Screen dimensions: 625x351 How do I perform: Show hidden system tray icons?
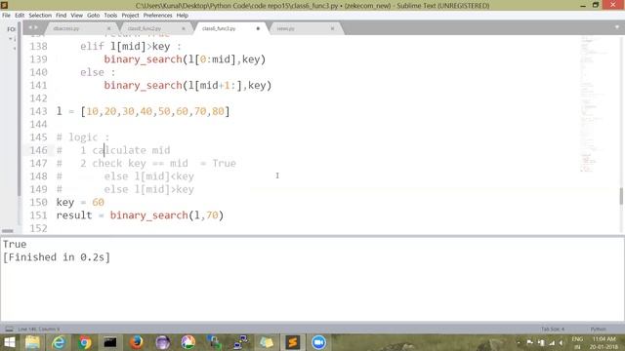pyautogui.click(x=519, y=342)
